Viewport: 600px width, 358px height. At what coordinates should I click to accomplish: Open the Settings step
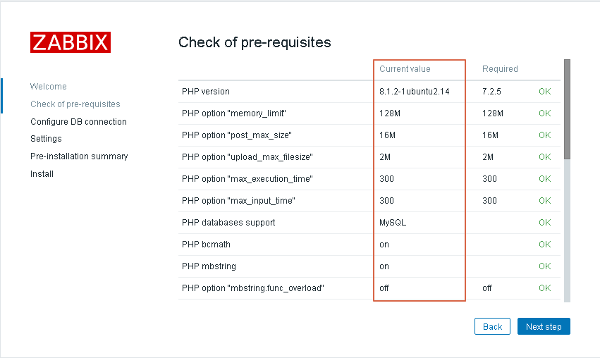pyautogui.click(x=46, y=138)
